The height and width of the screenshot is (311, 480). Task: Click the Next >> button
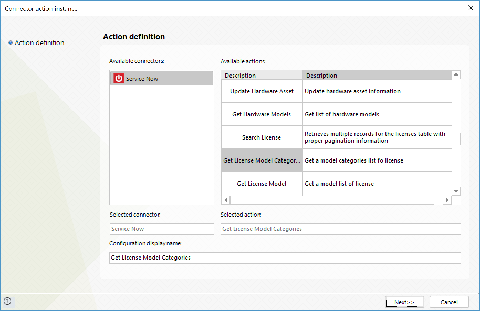tap(404, 302)
